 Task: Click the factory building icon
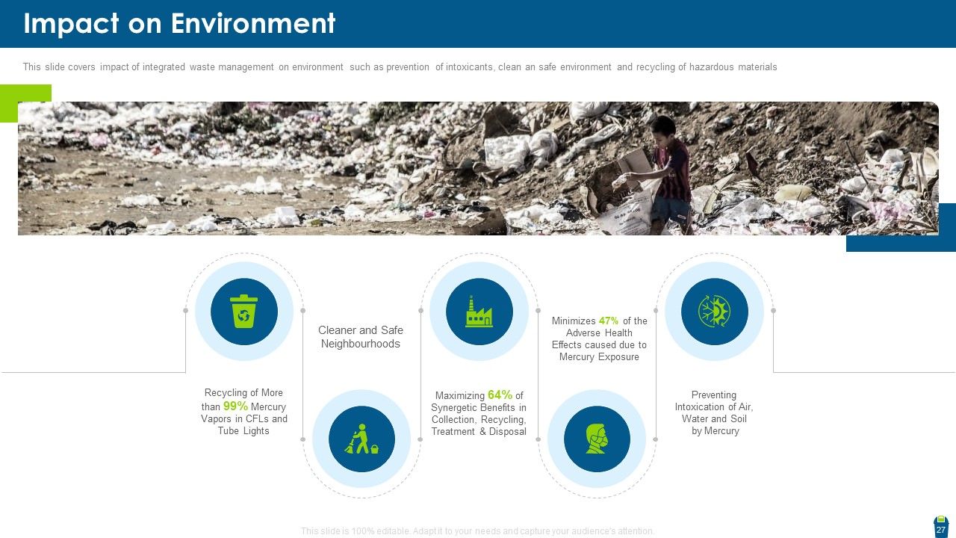click(479, 311)
